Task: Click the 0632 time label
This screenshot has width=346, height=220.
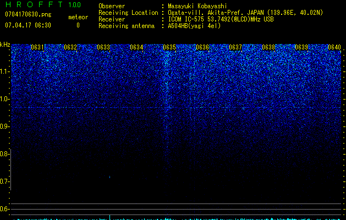Action: click(x=70, y=47)
